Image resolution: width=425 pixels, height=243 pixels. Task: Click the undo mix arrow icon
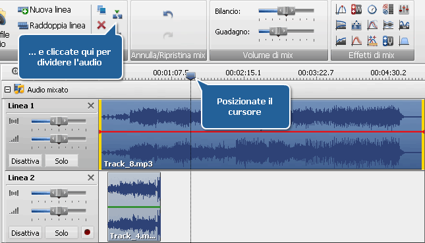pyautogui.click(x=168, y=14)
